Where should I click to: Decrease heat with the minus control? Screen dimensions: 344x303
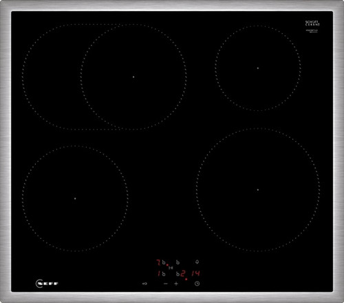click(166, 284)
